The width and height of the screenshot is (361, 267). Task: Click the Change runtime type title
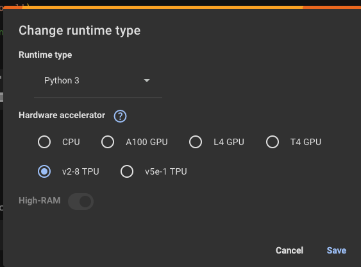coord(80,31)
